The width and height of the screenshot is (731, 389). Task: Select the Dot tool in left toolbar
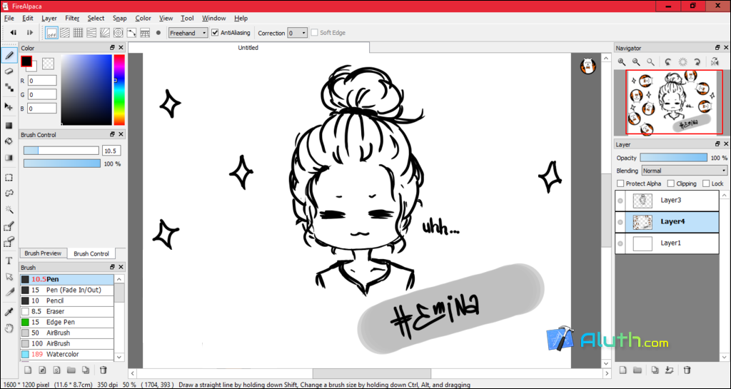click(9, 87)
